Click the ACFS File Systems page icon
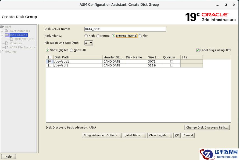The width and height of the screenshot is (239, 160). click(x=7, y=47)
